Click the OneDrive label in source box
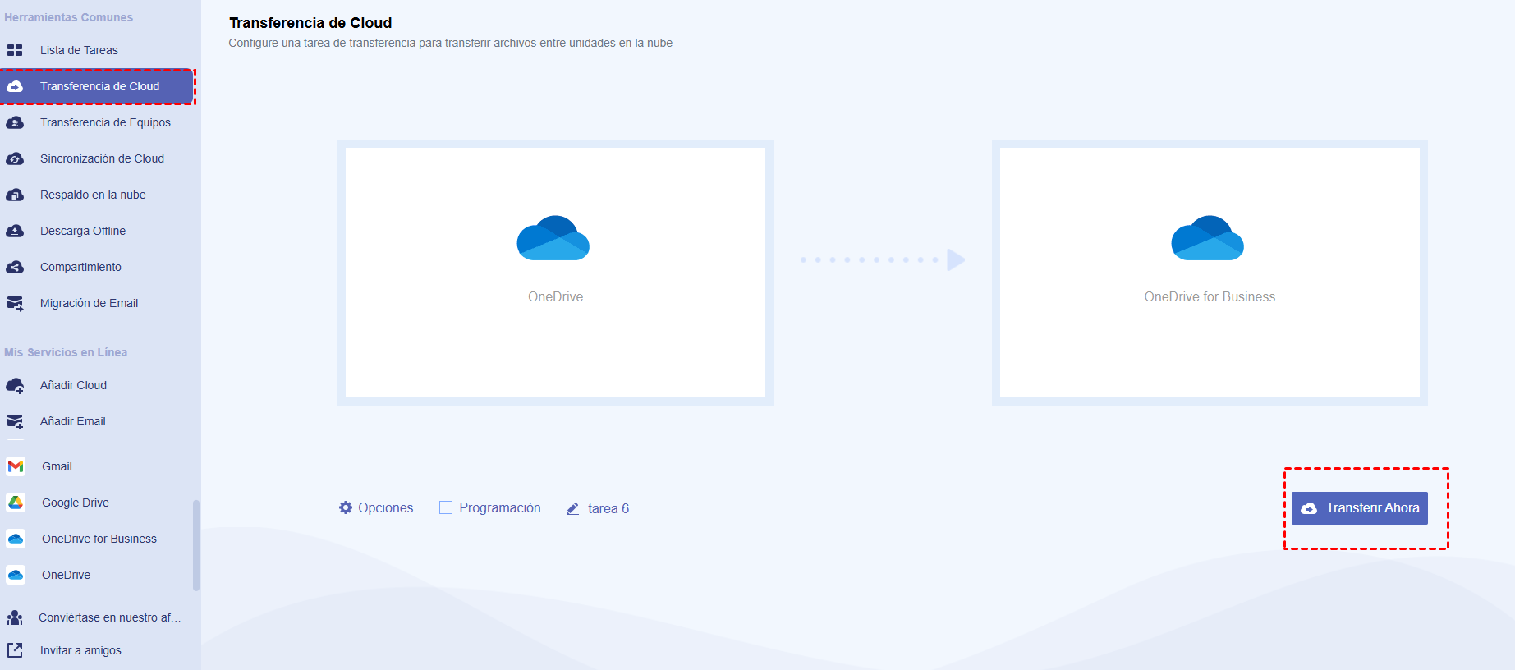Screen dimensions: 1515x670 tap(556, 296)
